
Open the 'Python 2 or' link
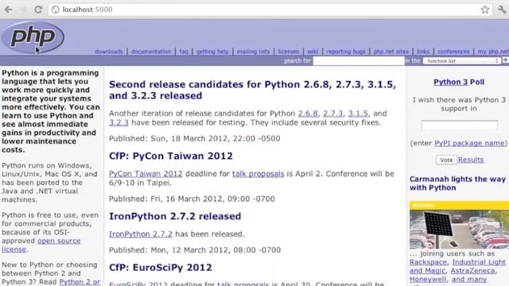[x=80, y=282]
